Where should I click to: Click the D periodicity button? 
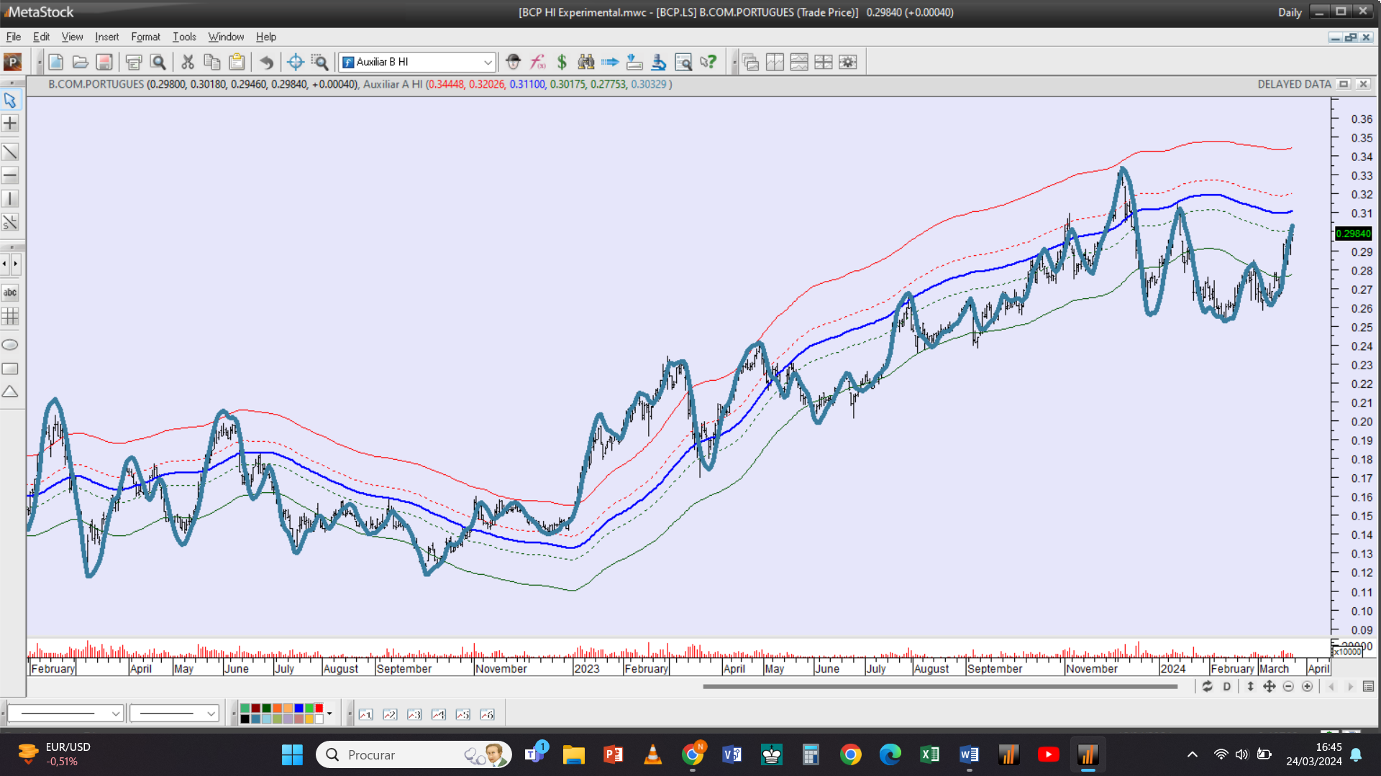[x=1227, y=687]
